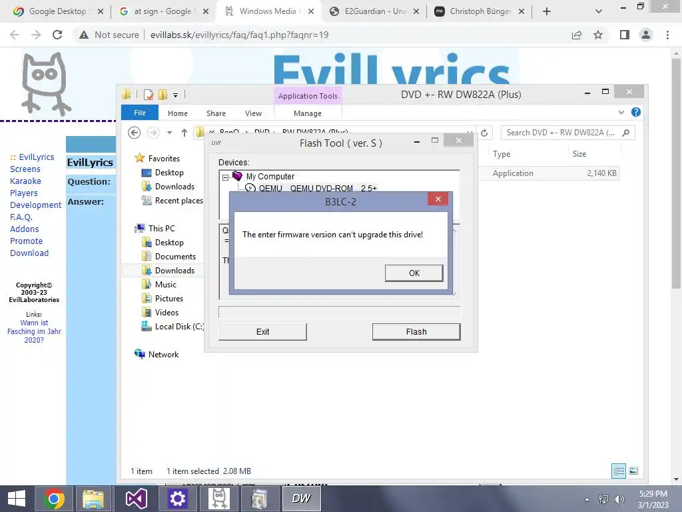Viewport: 682px width, 512px height.
Task: Select Videos folder in navigation pane
Action: 167,312
